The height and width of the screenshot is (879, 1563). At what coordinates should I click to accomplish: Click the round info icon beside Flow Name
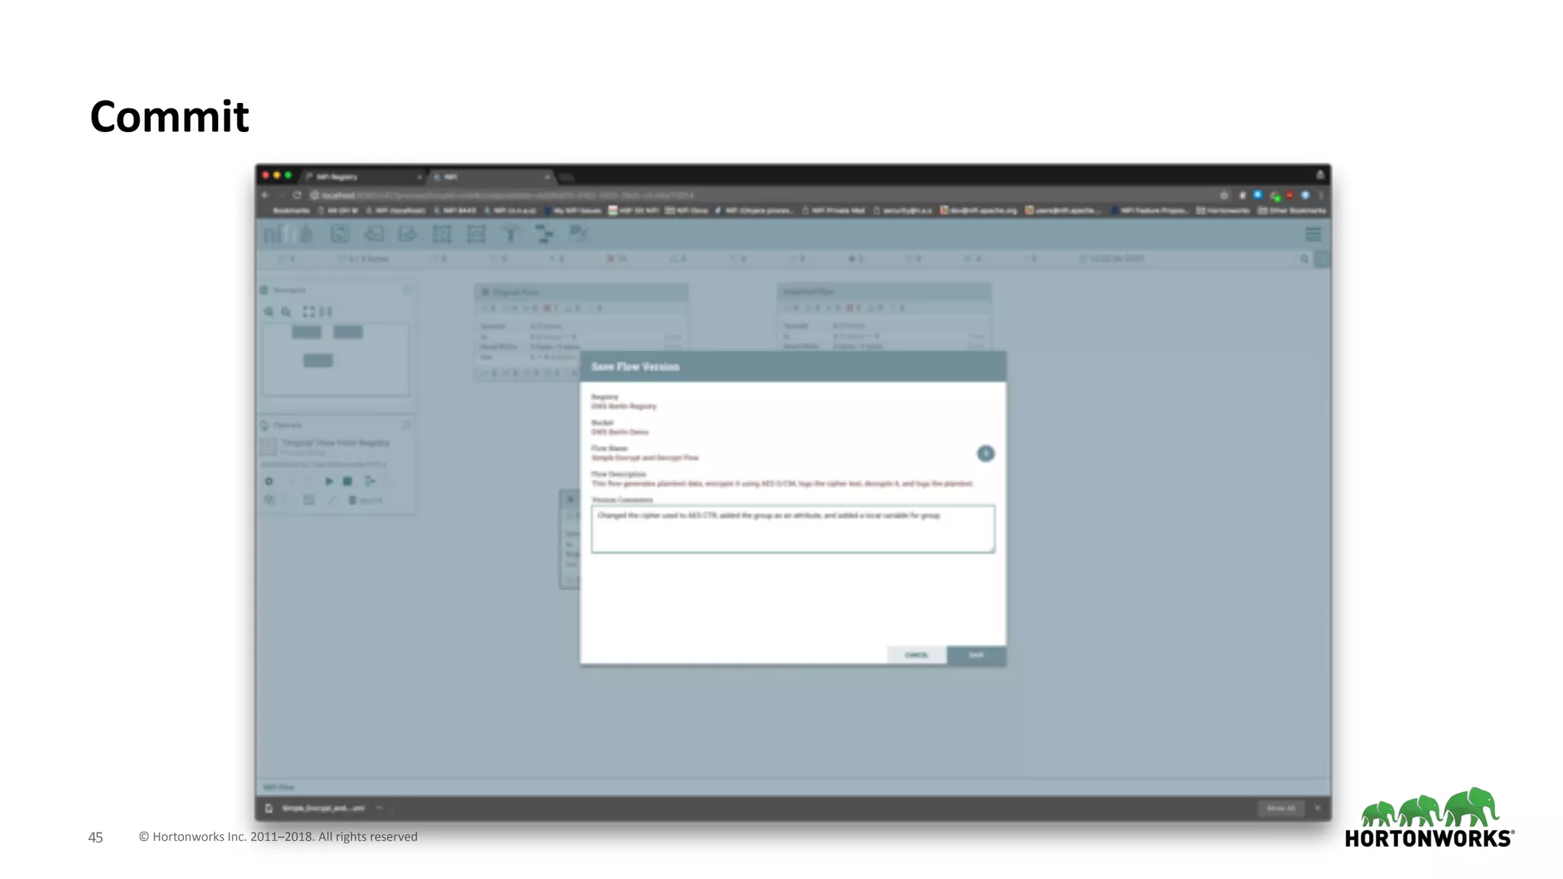985,454
